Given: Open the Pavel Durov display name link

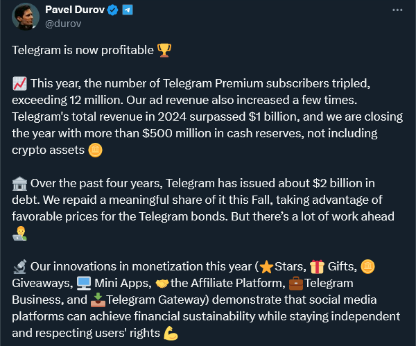Looking at the screenshot, I should (x=73, y=10).
